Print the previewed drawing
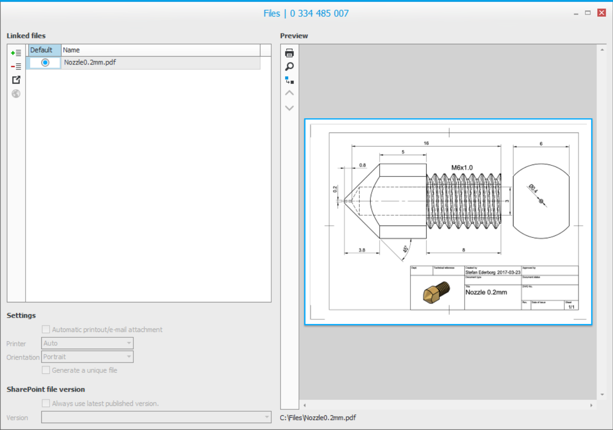The height and width of the screenshot is (430, 613). [x=290, y=53]
